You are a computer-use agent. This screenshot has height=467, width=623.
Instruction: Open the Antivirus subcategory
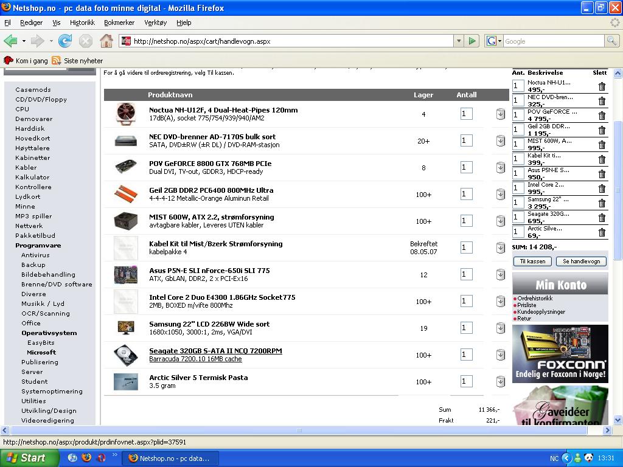pos(35,255)
